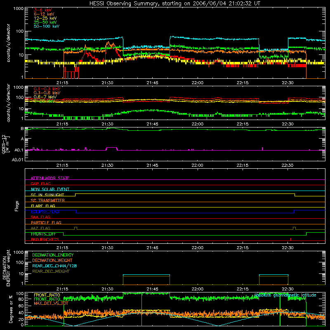Click the cyan decimation block near 21:40
Screen dimensions: 330x330
pyautogui.click(x=146, y=275)
